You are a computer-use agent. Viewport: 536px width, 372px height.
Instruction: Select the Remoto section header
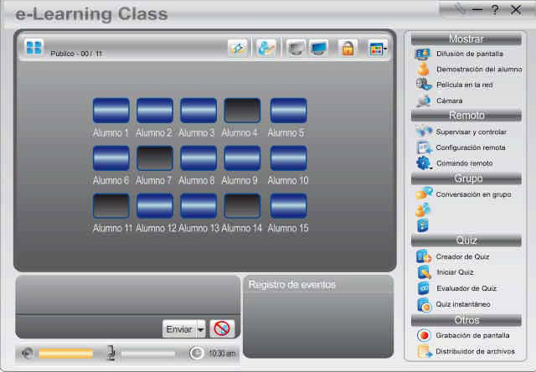click(x=466, y=116)
